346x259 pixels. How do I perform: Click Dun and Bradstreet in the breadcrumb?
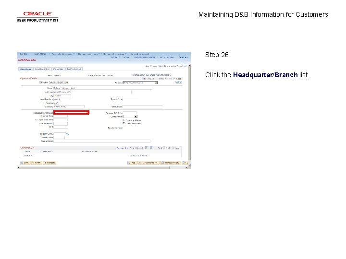140,54
